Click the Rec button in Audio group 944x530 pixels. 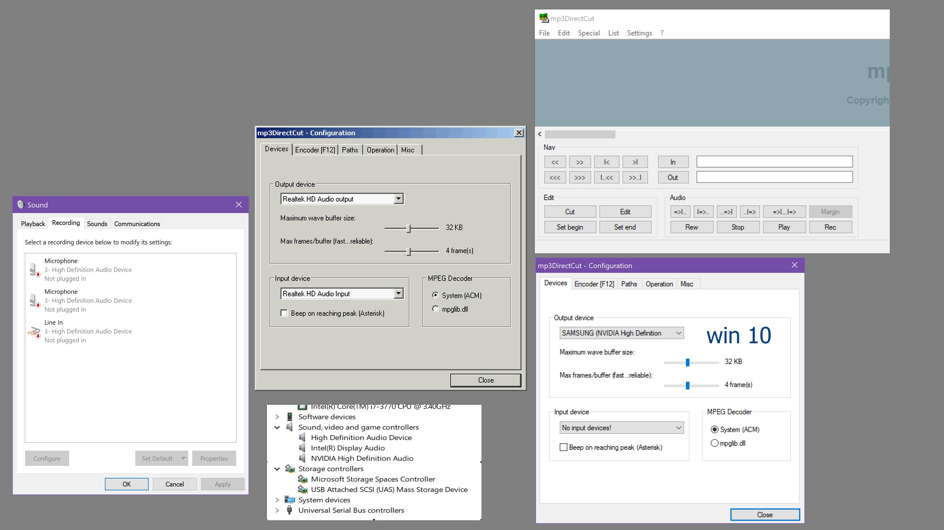831,227
